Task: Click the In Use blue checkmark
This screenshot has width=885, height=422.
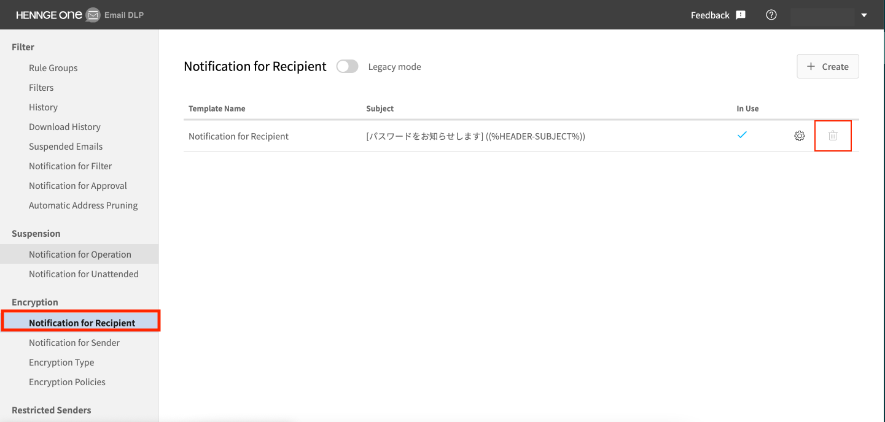Action: (x=742, y=135)
